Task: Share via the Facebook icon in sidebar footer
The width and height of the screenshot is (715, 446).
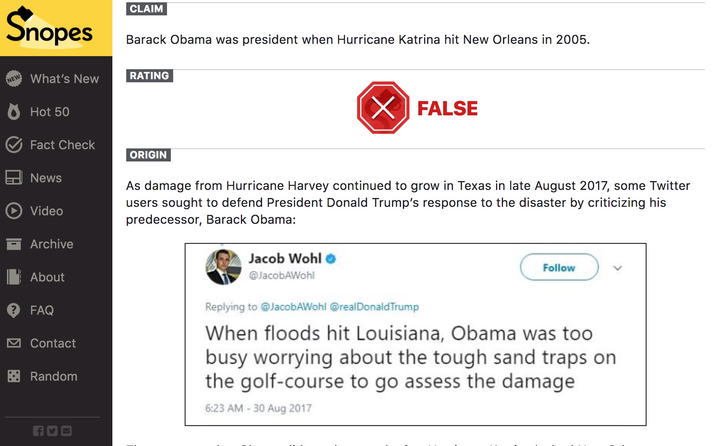Action: tap(38, 431)
